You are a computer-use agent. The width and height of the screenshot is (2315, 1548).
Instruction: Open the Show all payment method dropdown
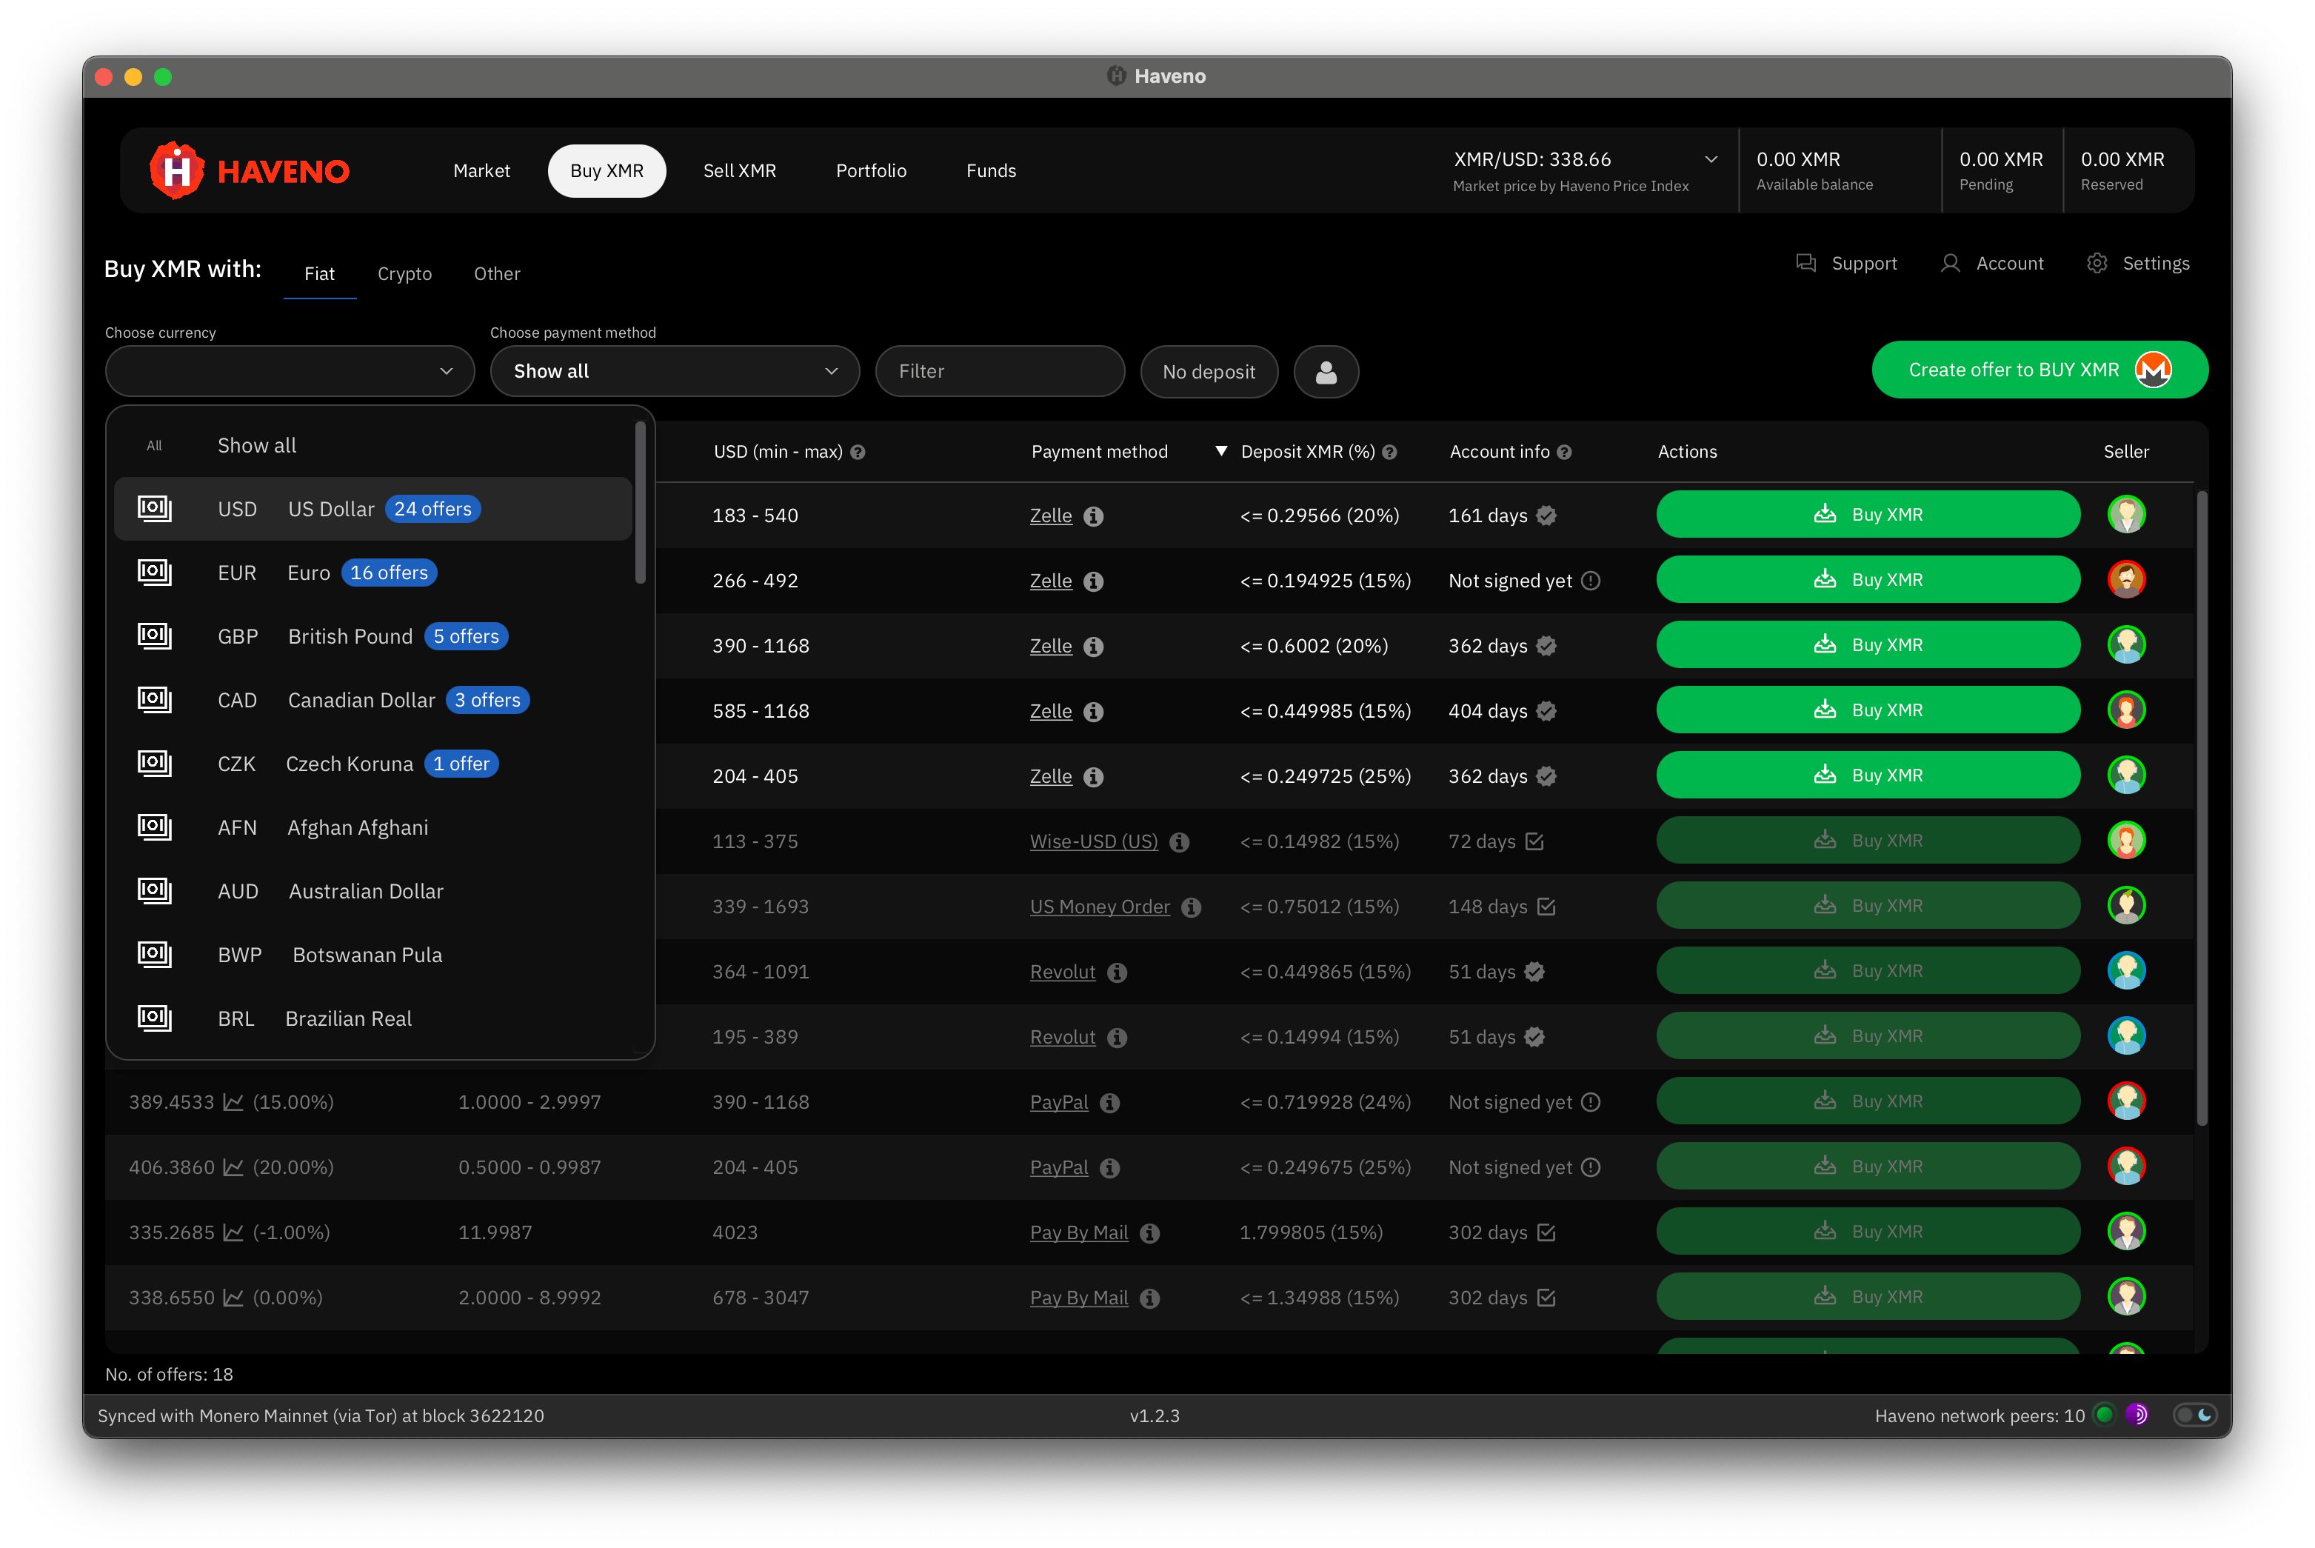[x=674, y=370]
